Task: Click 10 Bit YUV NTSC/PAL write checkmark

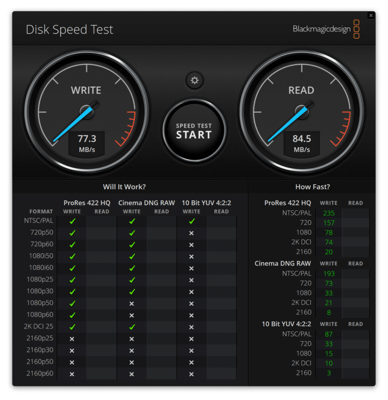Action: coord(192,221)
